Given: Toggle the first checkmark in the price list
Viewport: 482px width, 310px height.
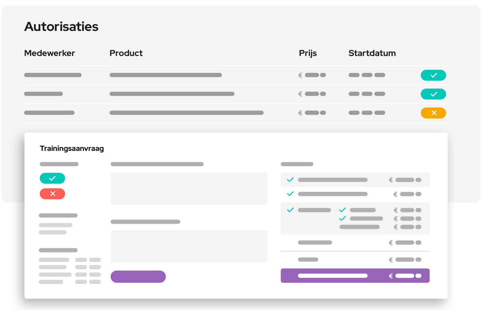Looking at the screenshot, I should (x=290, y=180).
